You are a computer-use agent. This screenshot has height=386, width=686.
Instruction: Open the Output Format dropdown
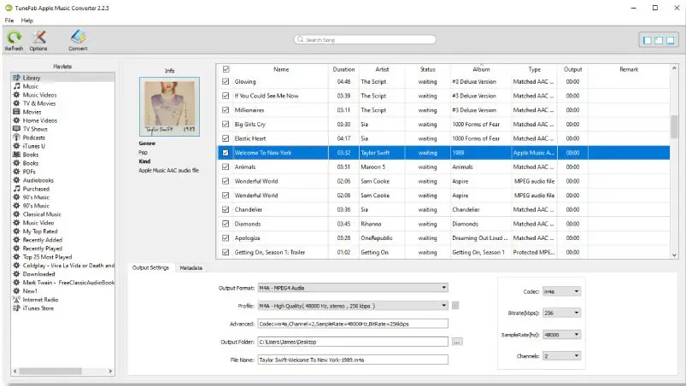click(x=353, y=288)
